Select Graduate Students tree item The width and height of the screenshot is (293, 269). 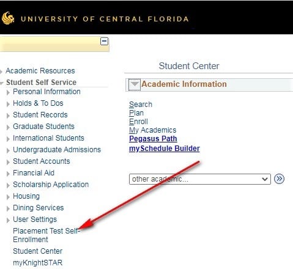coord(43,127)
